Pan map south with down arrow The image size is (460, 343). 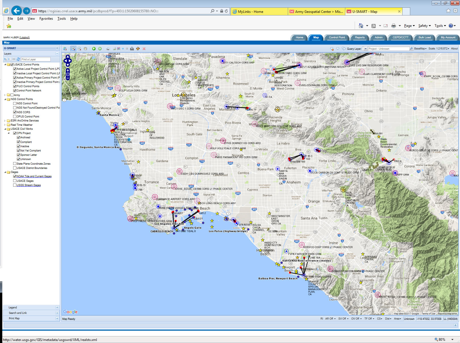click(x=68, y=65)
